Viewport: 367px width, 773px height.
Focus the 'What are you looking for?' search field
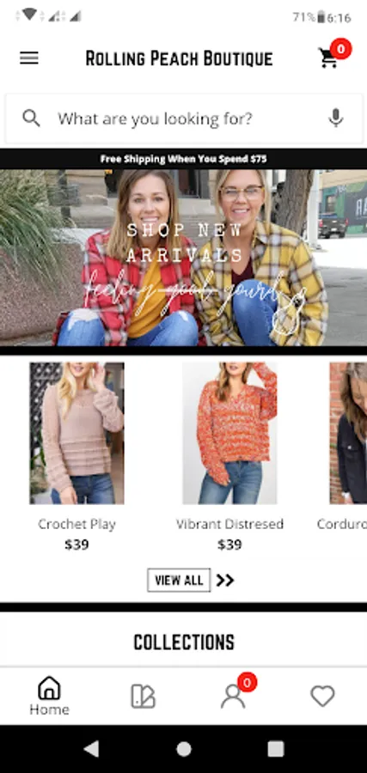[184, 119]
